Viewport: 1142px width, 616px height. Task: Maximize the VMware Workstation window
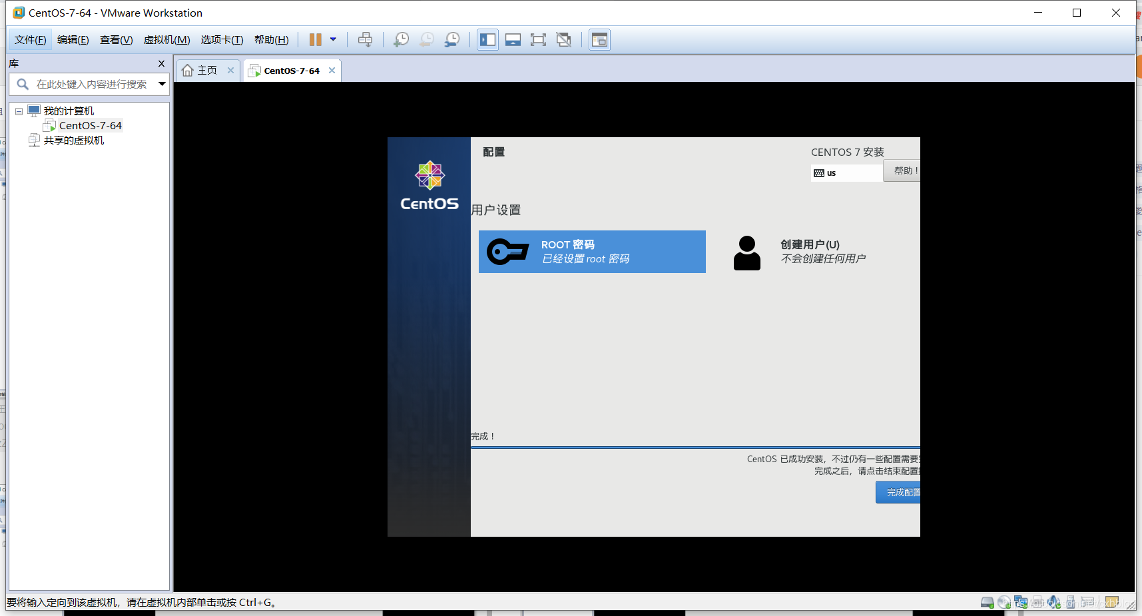(1077, 13)
